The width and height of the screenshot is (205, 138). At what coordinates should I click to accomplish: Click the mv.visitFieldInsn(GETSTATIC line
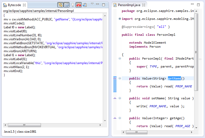[53, 43]
